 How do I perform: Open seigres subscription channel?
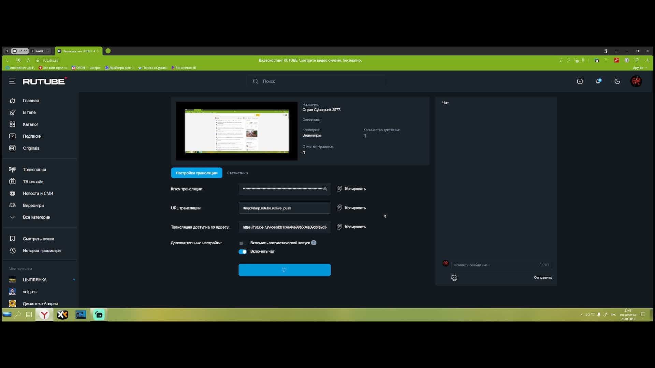(x=29, y=292)
